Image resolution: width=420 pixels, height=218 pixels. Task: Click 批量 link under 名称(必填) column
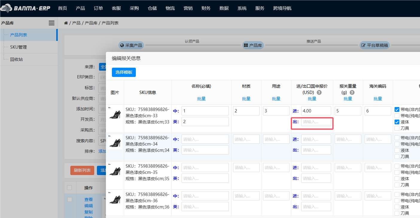201,99
